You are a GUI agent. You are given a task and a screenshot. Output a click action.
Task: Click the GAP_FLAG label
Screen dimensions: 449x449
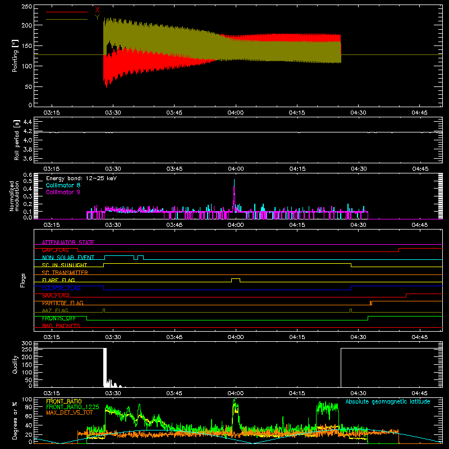point(55,250)
